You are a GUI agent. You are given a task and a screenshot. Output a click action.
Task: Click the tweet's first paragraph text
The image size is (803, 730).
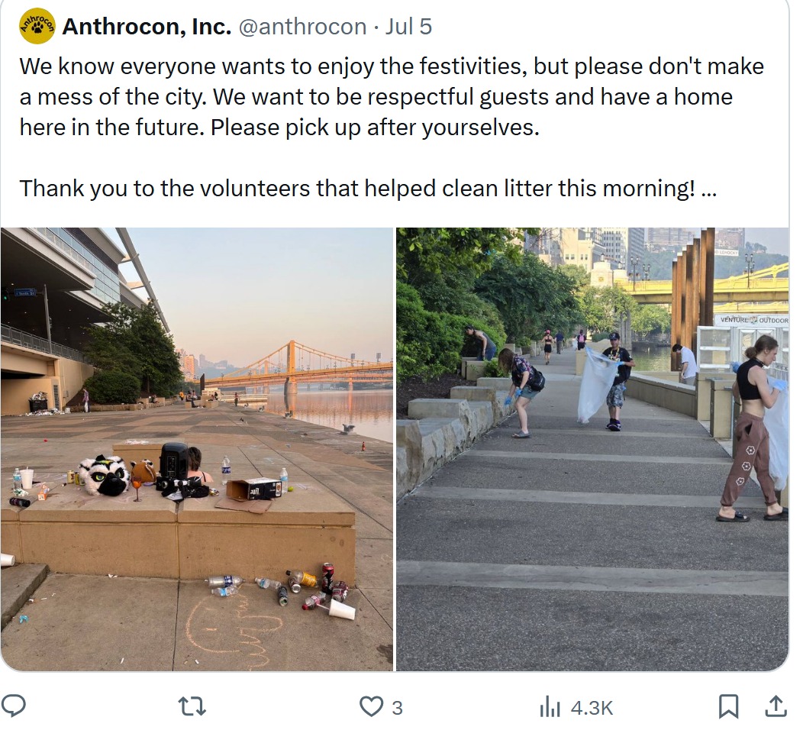click(x=392, y=97)
